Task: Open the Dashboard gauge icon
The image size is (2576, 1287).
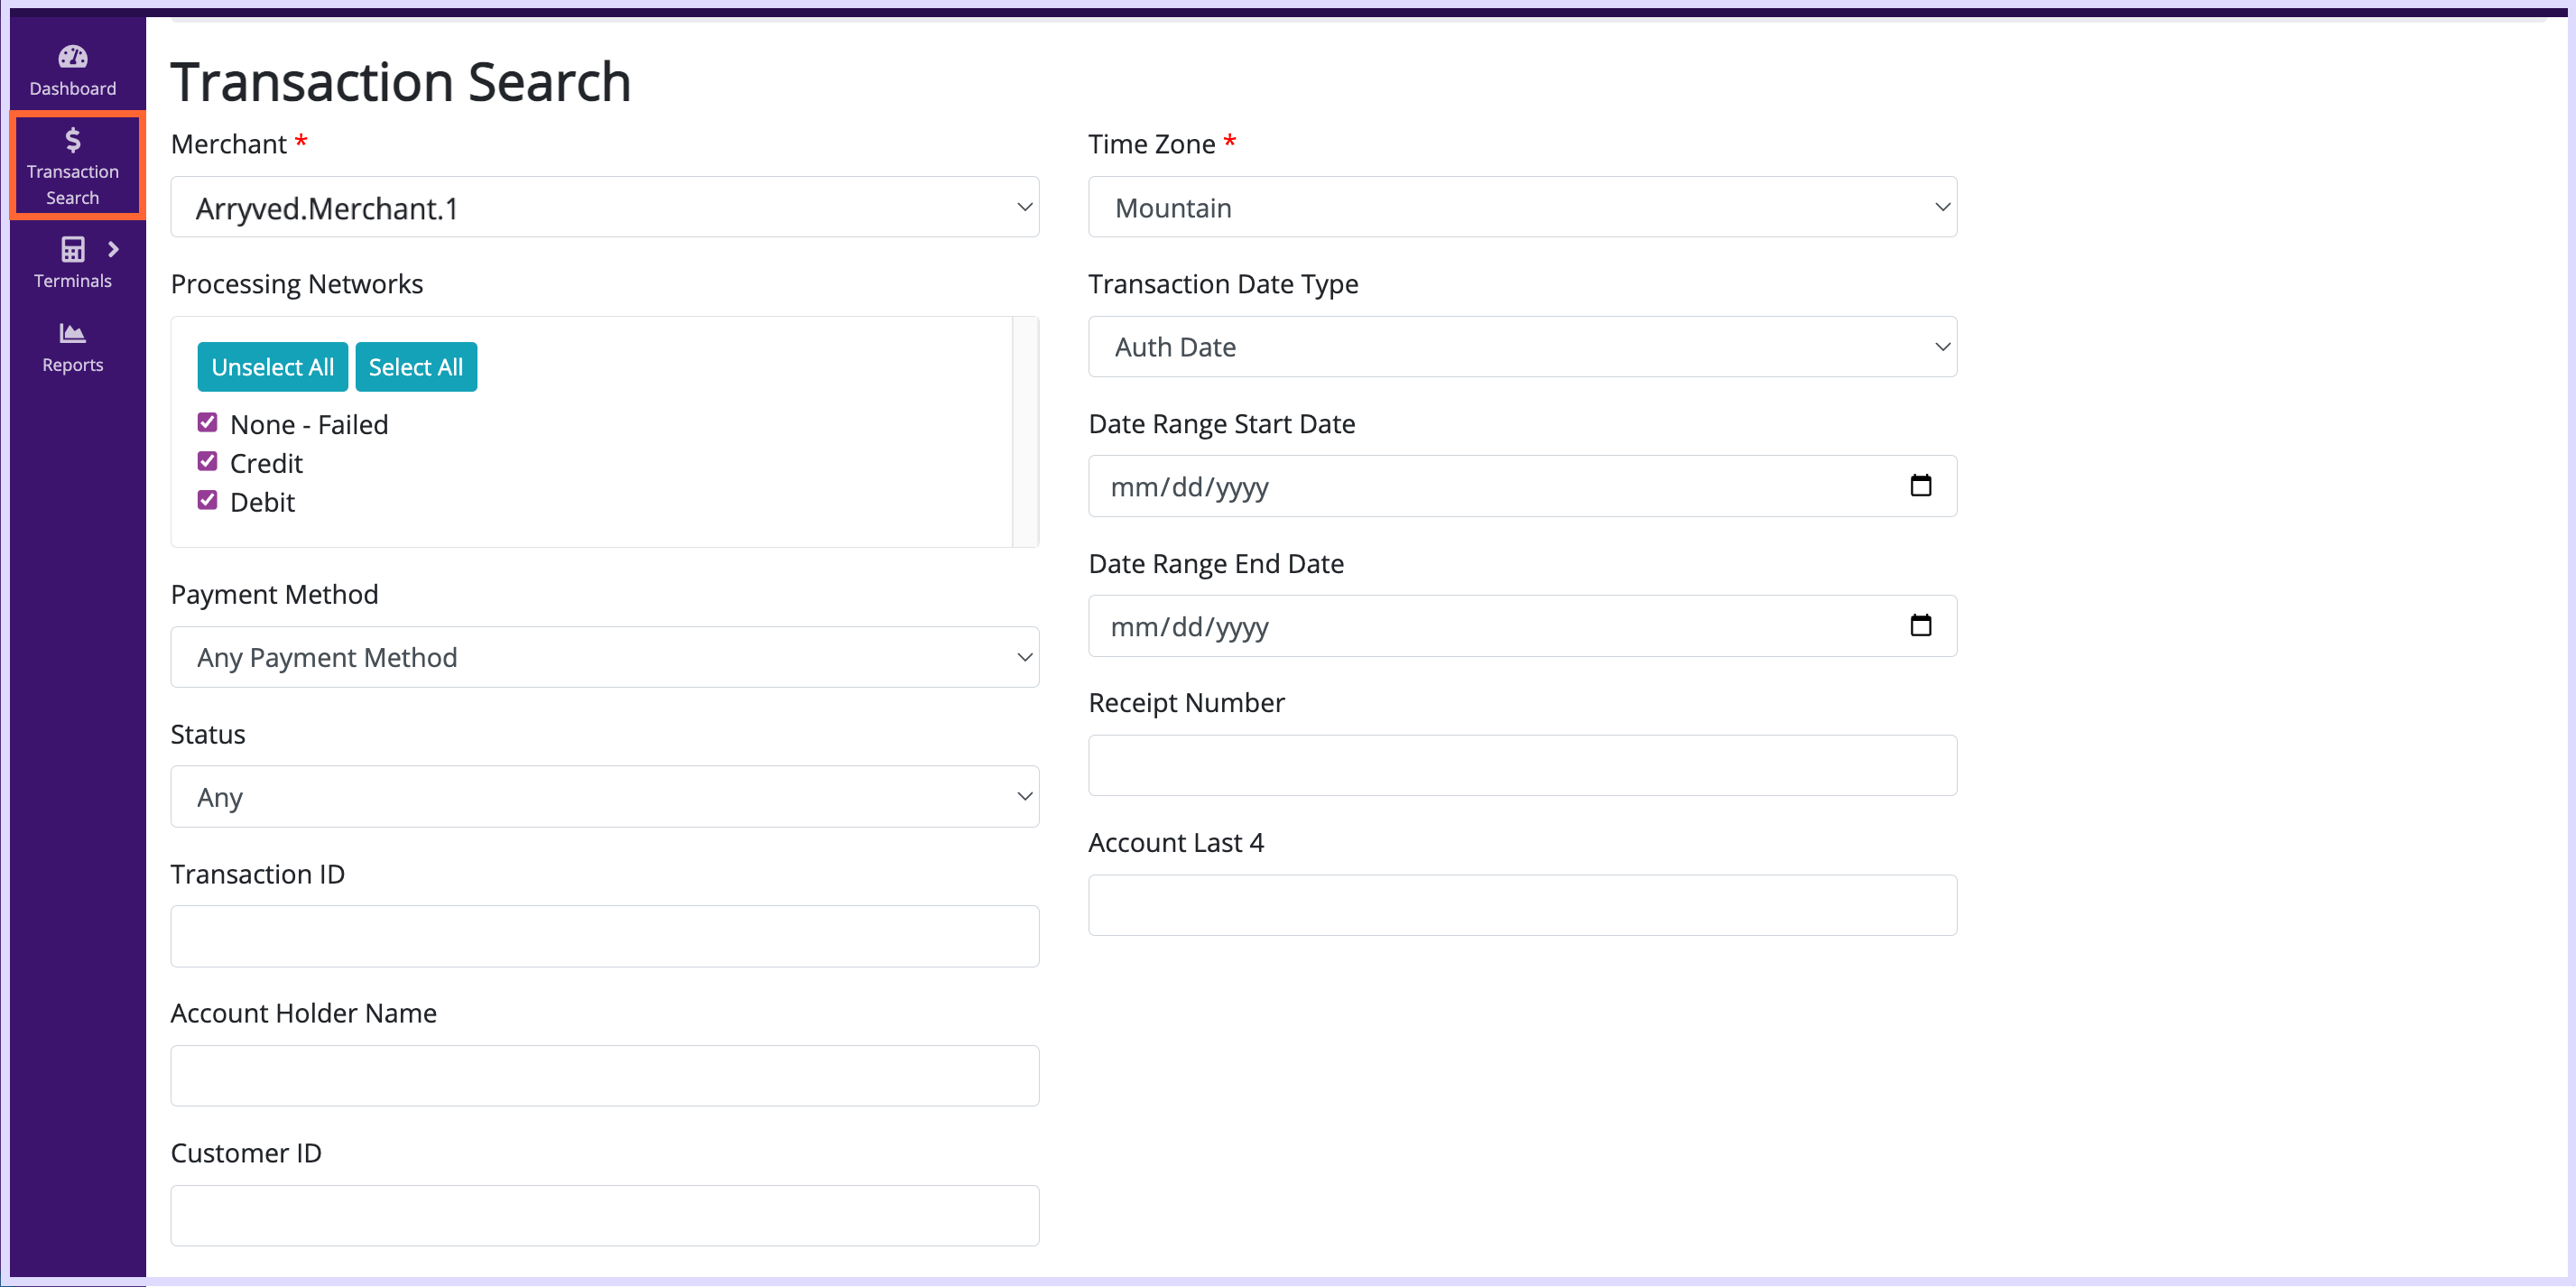Action: click(x=72, y=57)
